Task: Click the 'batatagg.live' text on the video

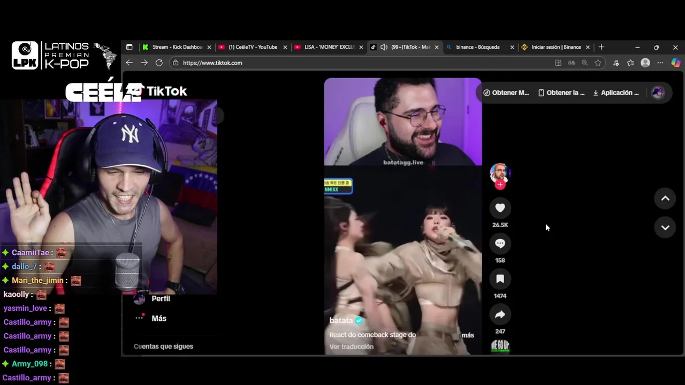Action: pos(403,162)
